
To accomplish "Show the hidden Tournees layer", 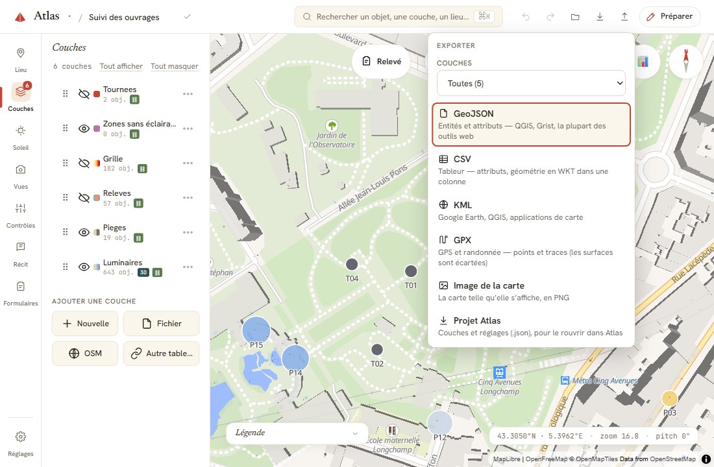I will tap(84, 94).
